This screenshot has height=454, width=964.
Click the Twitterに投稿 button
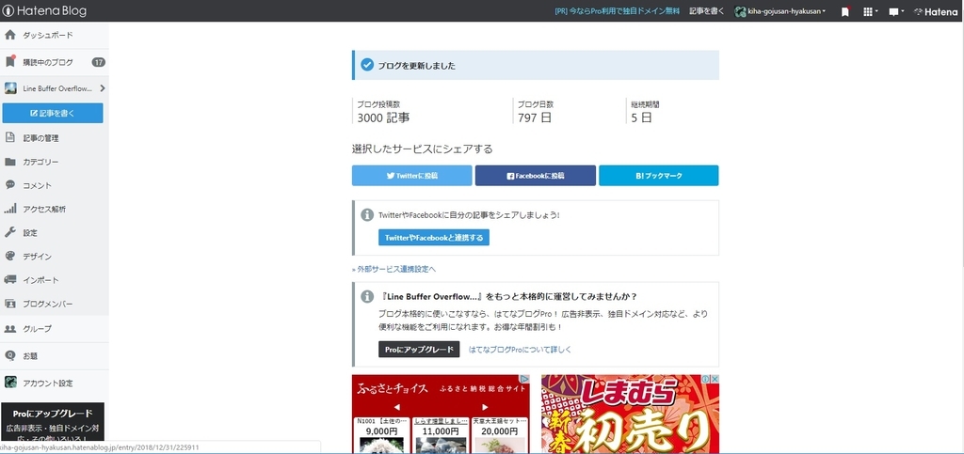tap(412, 176)
